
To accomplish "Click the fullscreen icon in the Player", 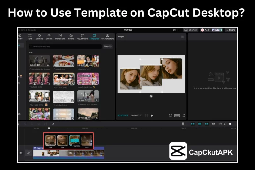I will [184, 116].
